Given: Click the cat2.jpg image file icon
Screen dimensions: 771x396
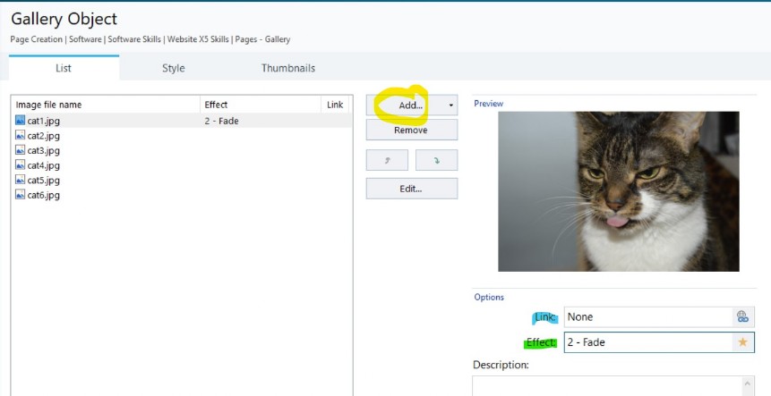Looking at the screenshot, I should point(21,135).
